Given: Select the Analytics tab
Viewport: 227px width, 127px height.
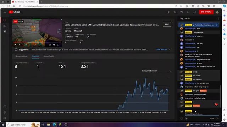Looking at the screenshot, I should 35,56.
